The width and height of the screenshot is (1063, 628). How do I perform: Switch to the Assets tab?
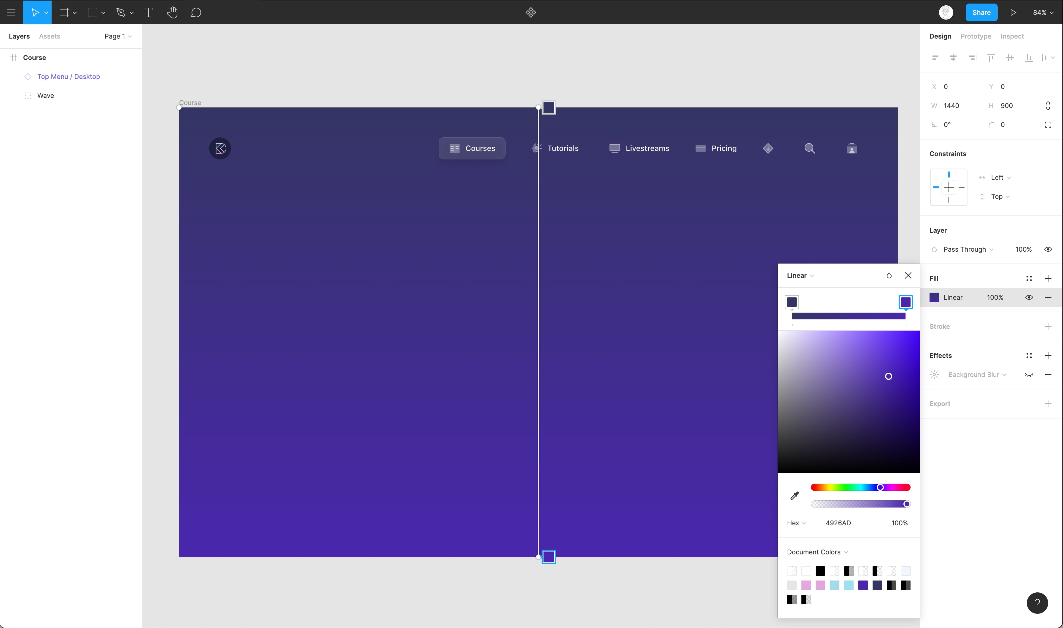pyautogui.click(x=50, y=37)
